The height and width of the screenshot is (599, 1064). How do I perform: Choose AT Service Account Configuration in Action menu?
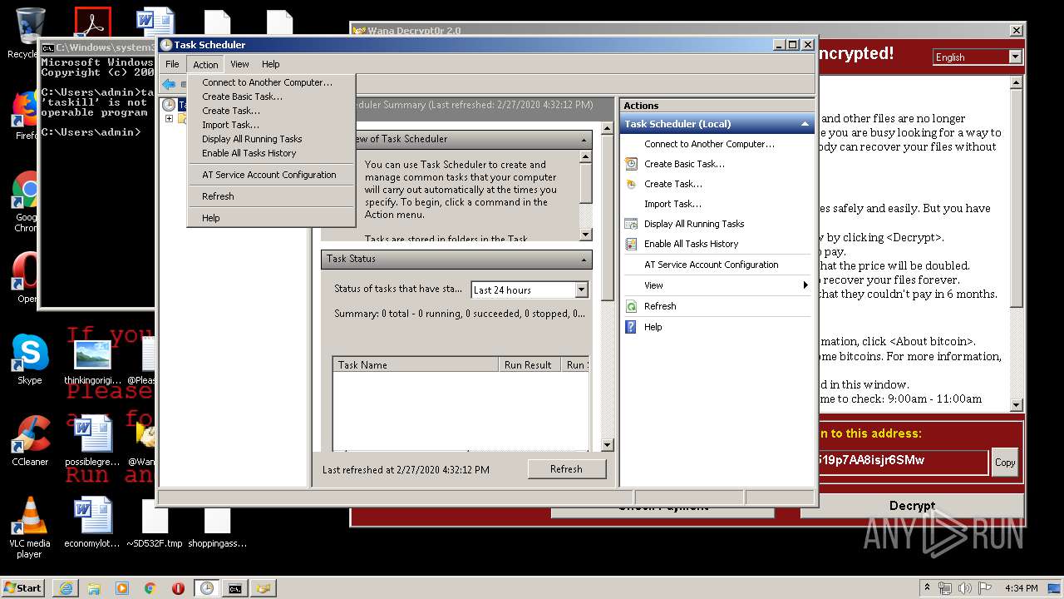tap(272, 175)
